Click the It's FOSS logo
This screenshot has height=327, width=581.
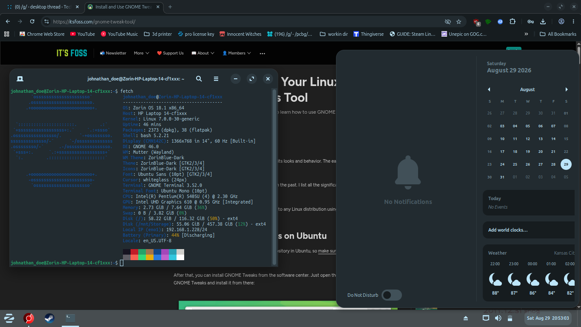pos(72,53)
